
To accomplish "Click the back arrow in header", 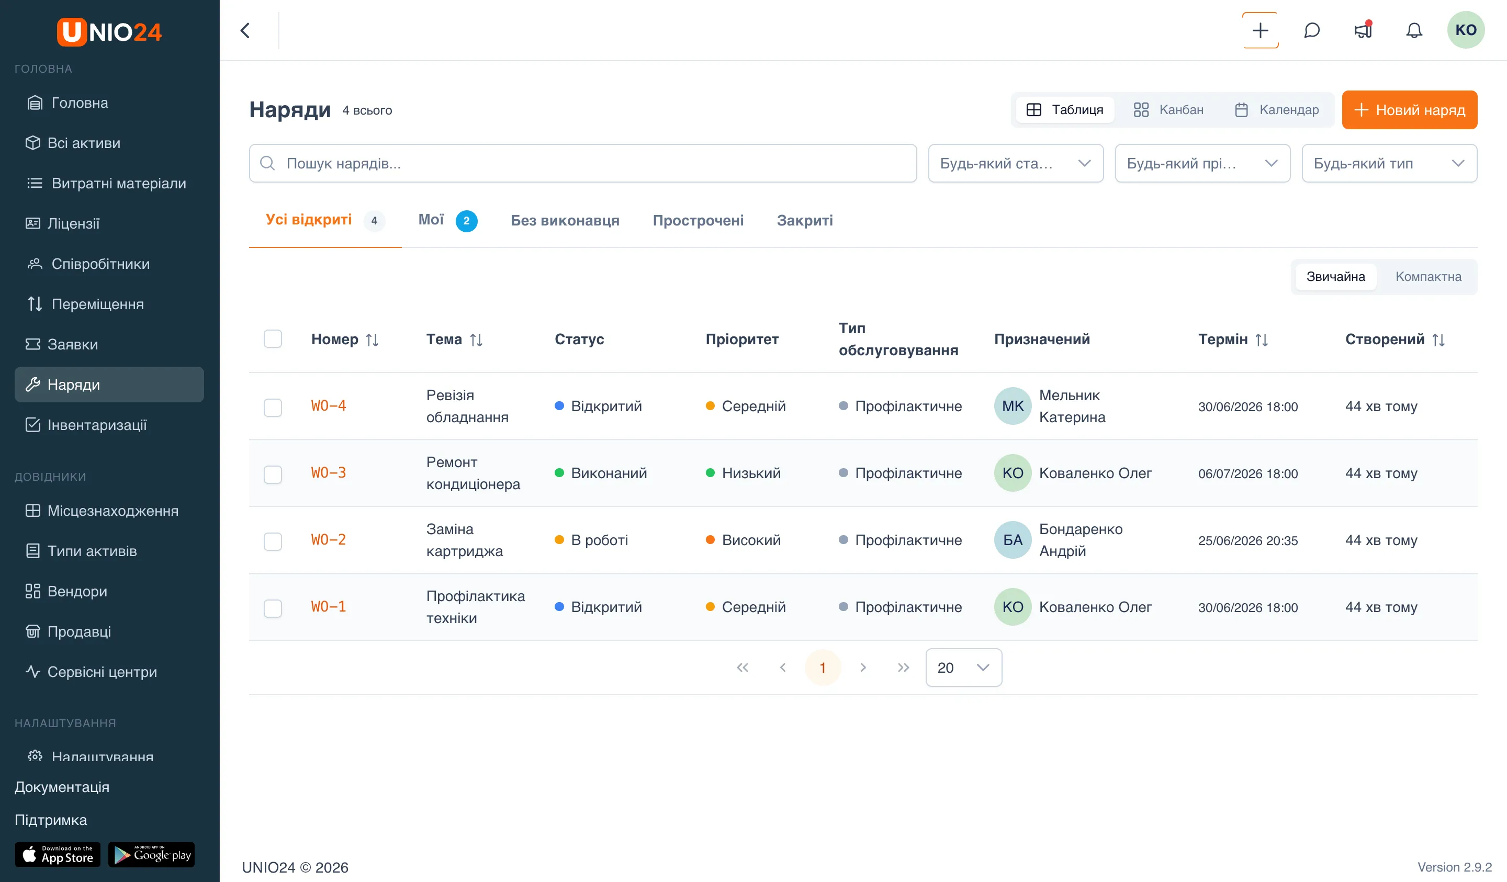I will (245, 30).
